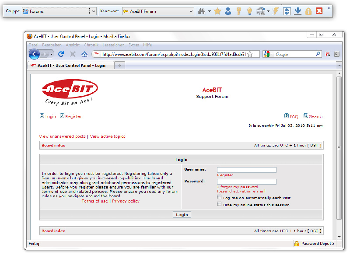Viewport: 350px width, 255px height.
Task: Open the Register link in the page header
Action: (73, 116)
